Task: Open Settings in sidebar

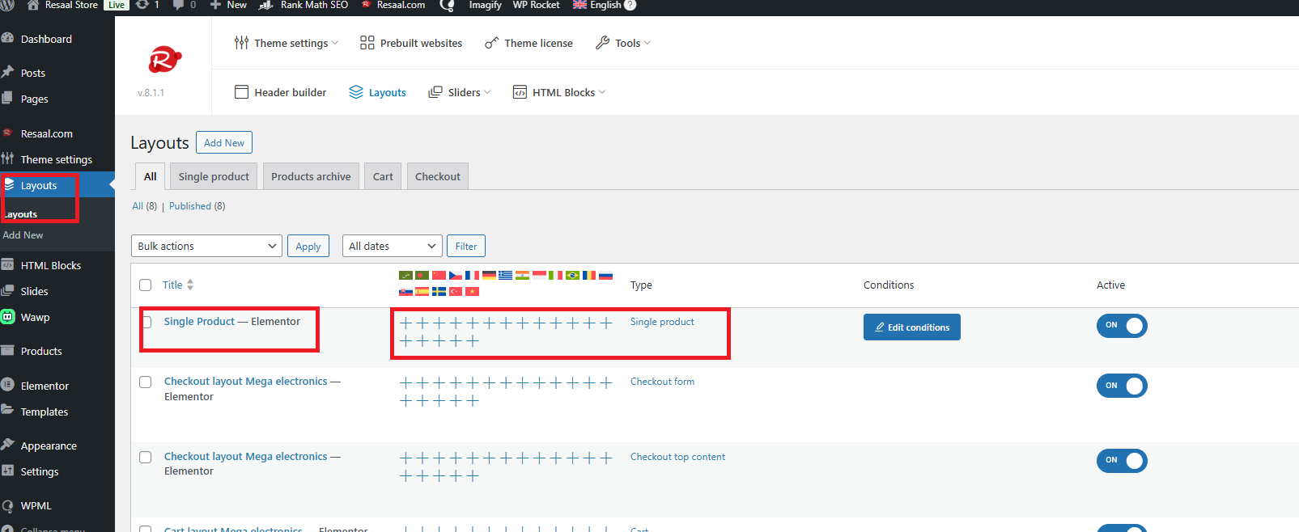Action: (39, 471)
